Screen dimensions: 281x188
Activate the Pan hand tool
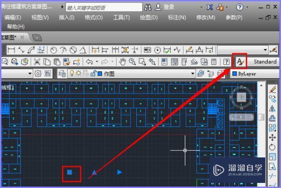122,62
